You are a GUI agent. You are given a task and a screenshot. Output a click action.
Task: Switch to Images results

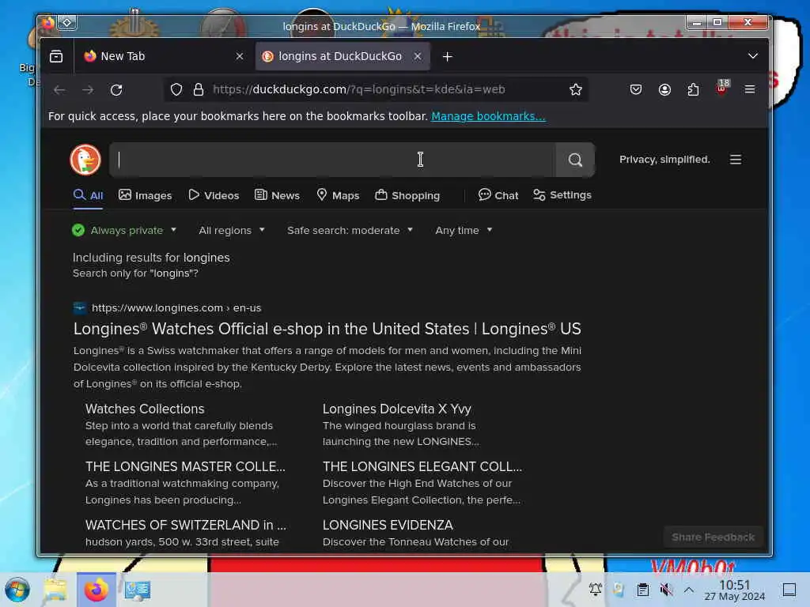[146, 196]
